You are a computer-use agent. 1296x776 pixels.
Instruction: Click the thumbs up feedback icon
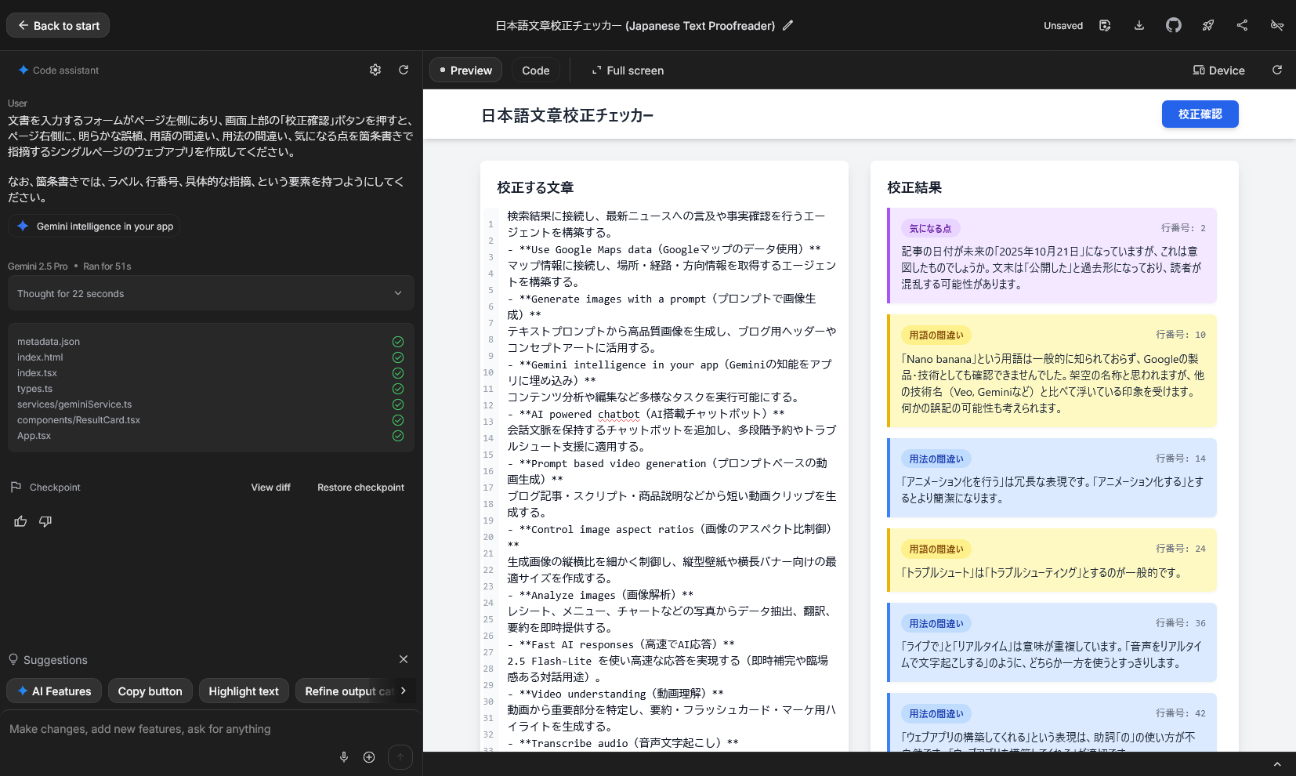[x=20, y=521]
